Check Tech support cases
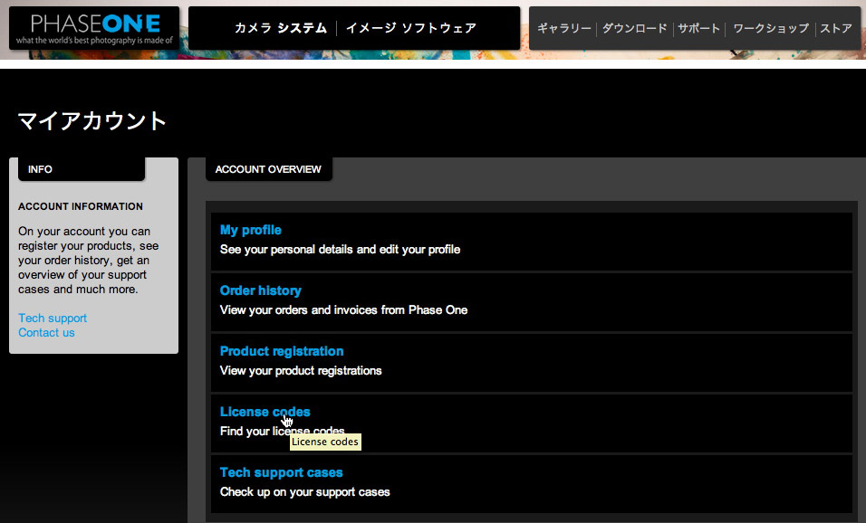 tap(281, 472)
